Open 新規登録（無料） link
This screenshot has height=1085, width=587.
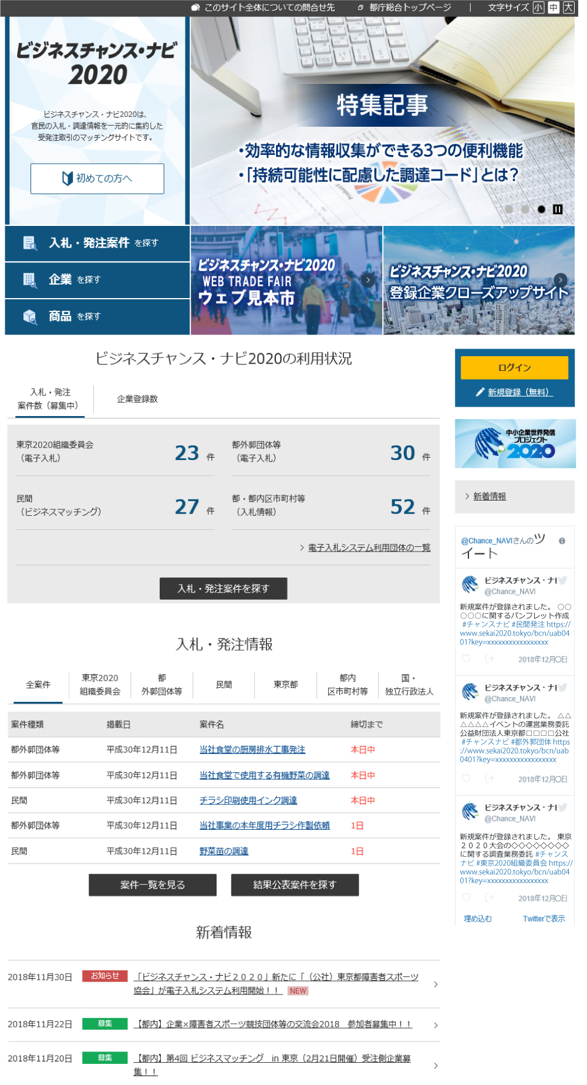tap(520, 392)
